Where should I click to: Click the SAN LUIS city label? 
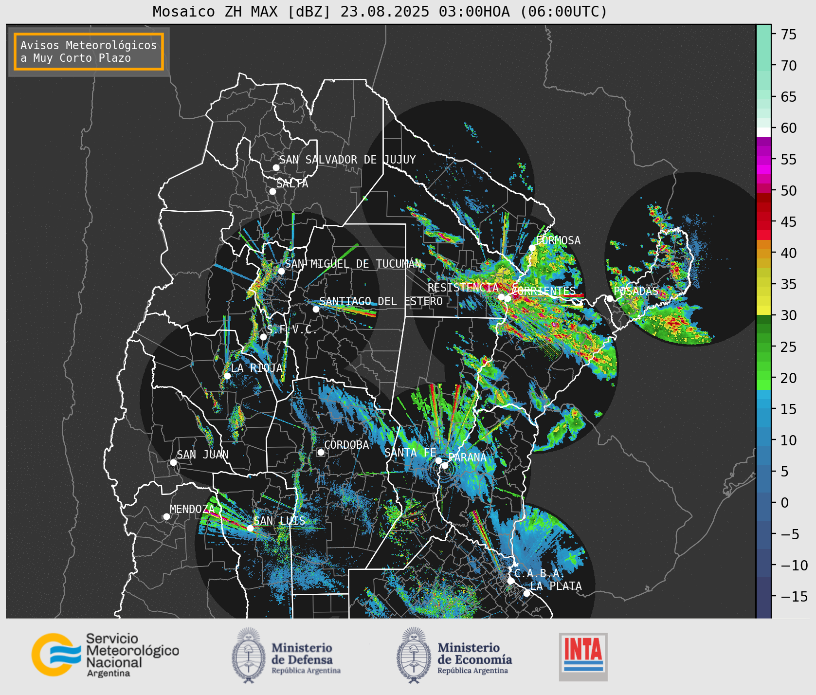point(280,521)
